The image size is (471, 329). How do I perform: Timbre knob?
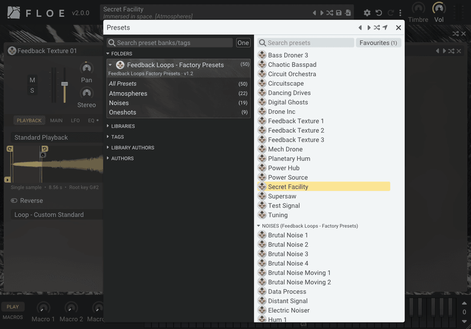coord(418,8)
